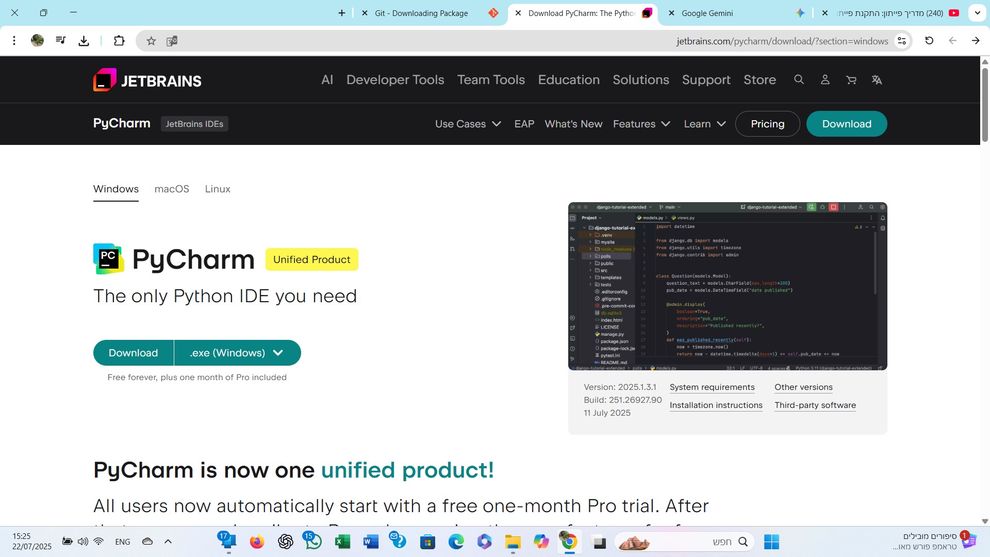The height and width of the screenshot is (557, 990).
Task: Reload the page with refresh icon
Action: coord(929,41)
